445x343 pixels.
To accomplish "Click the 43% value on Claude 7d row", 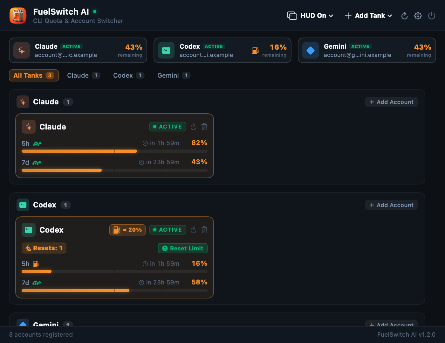I will coord(199,162).
